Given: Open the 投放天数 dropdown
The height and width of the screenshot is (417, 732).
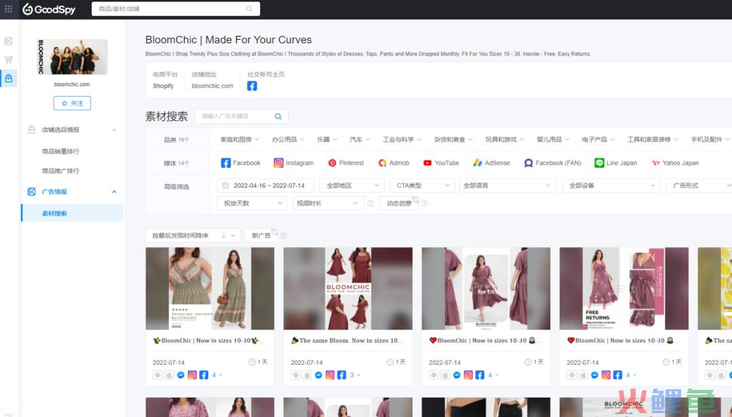Looking at the screenshot, I should pos(252,203).
